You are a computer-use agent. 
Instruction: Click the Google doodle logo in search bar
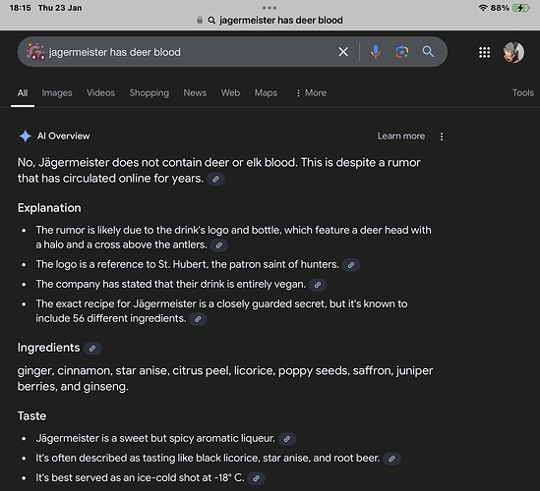35,52
